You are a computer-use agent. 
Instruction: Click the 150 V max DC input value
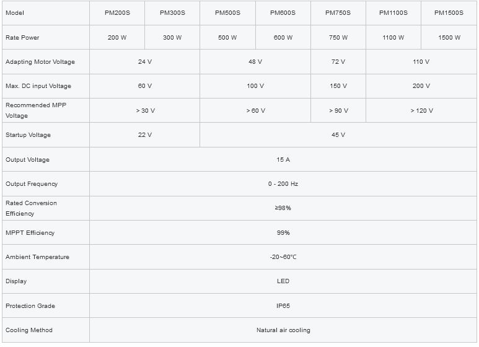(x=338, y=86)
